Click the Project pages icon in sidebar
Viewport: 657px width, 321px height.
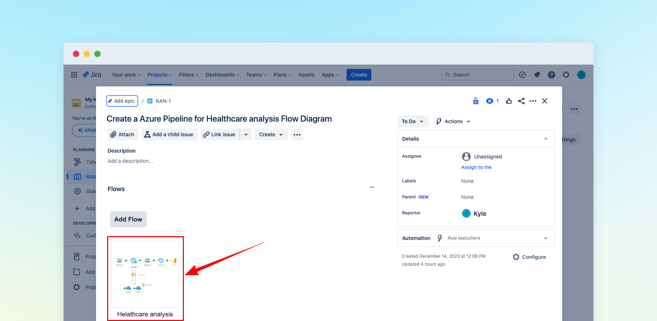(x=77, y=256)
